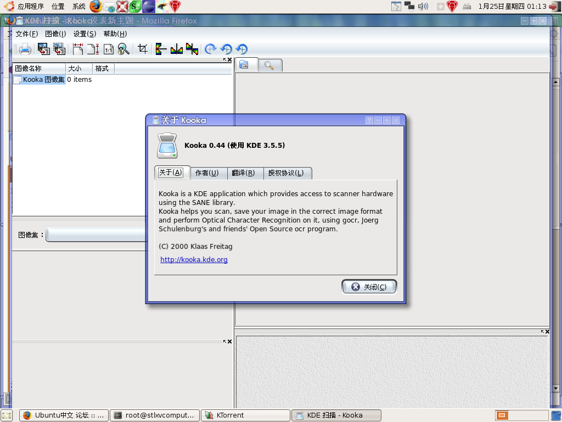Launch the mail client envelope icon
The width and height of the screenshot is (562, 422).
click(x=109, y=7)
